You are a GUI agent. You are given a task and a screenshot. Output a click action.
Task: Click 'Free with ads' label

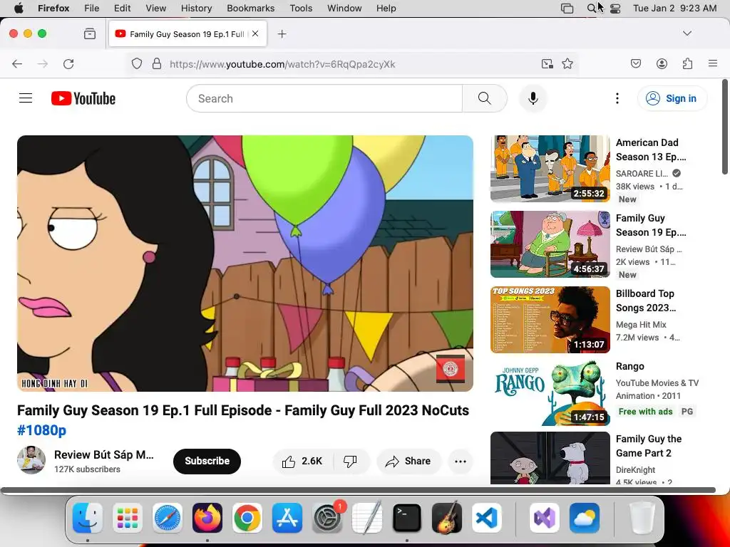645,411
